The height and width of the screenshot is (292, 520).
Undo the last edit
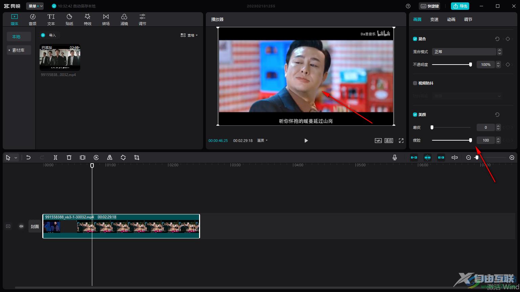28,157
